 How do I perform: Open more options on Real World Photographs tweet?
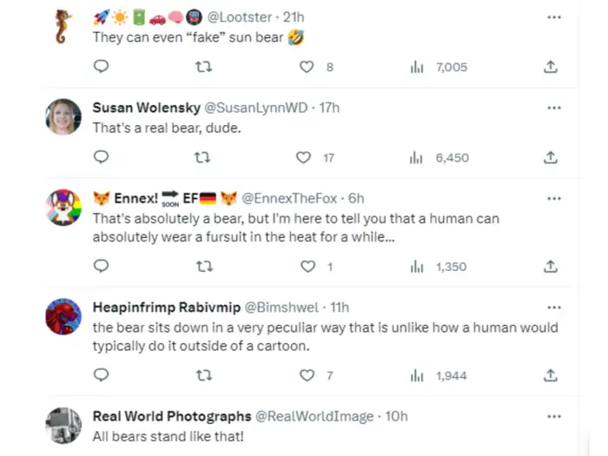point(553,416)
